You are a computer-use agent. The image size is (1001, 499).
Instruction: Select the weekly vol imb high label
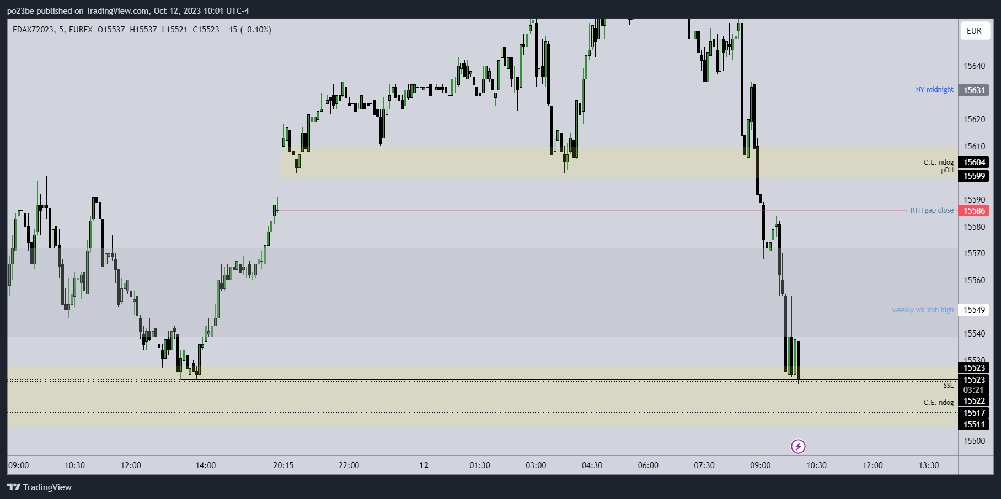tap(923, 310)
